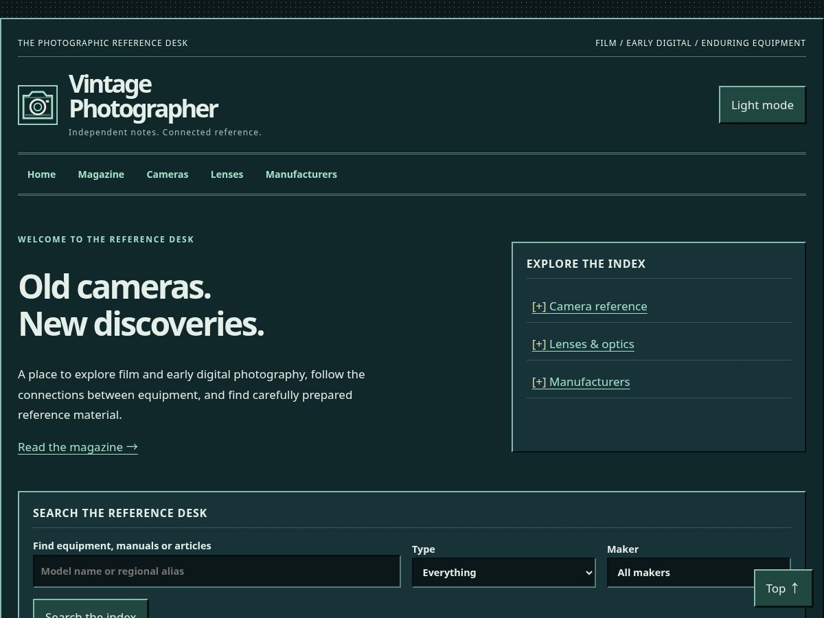The image size is (824, 618).
Task: Go to the Home page
Action: click(x=41, y=174)
